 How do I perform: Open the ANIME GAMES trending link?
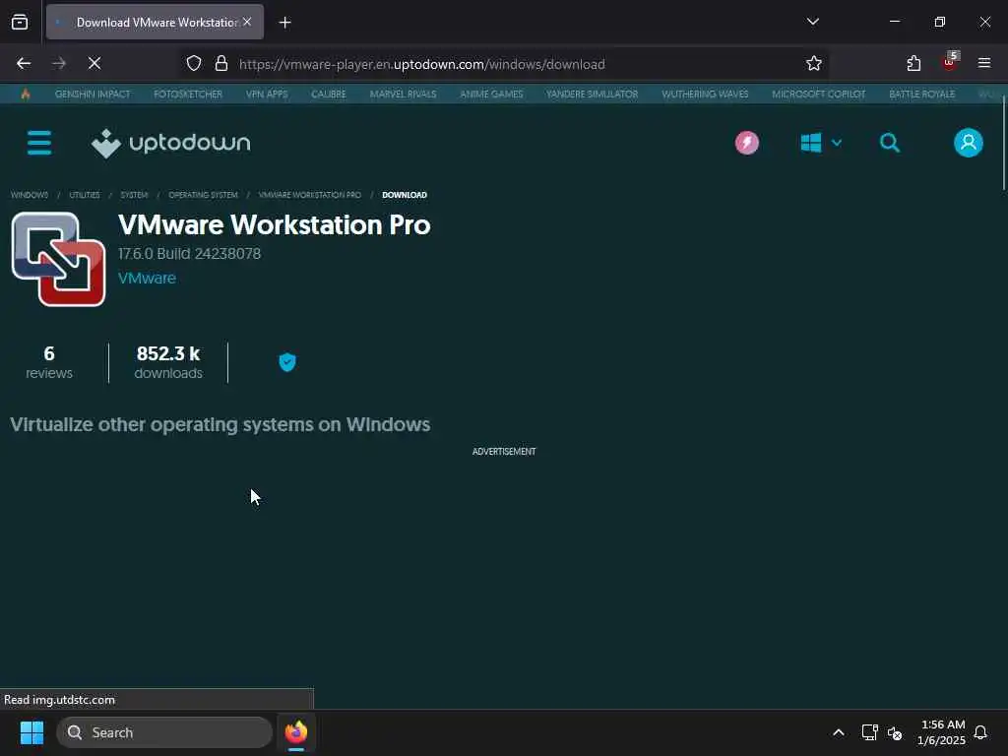tap(491, 94)
